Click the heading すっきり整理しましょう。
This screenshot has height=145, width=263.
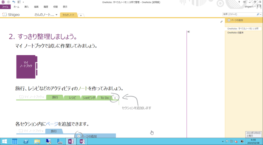(x=47, y=37)
